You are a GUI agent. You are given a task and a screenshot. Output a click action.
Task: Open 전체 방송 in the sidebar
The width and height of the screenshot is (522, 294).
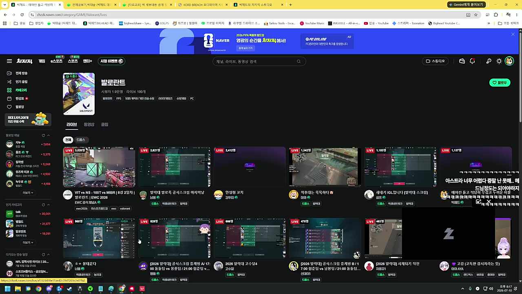coord(18,73)
